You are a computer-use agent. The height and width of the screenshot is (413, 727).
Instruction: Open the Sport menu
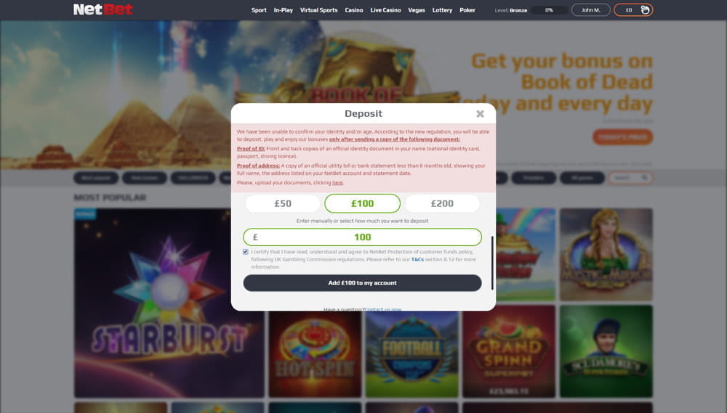[259, 9]
